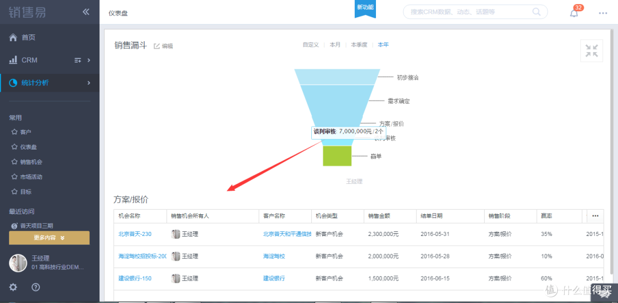
Task: Click the star icon beside 市场活动
Action: pyautogui.click(x=14, y=177)
